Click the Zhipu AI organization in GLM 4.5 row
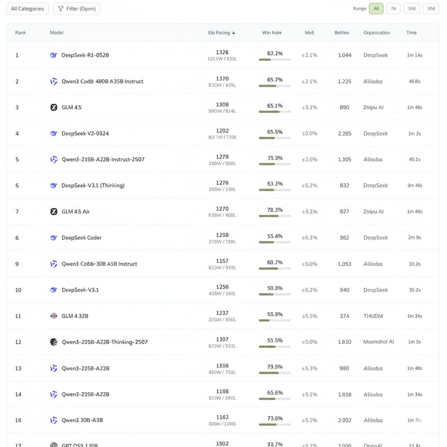Image resolution: width=447 pixels, height=447 pixels. click(x=373, y=107)
